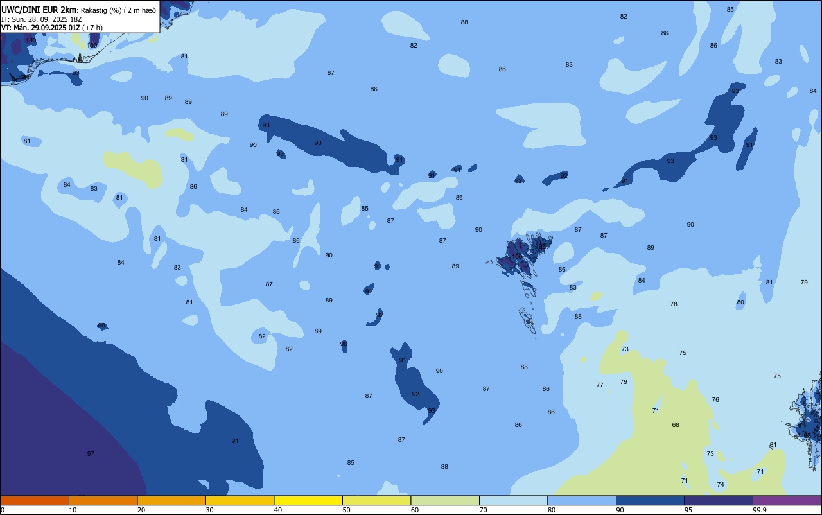This screenshot has height=515, width=822.
Task: Click the 30–40 golden legend segment
Action: click(240, 500)
